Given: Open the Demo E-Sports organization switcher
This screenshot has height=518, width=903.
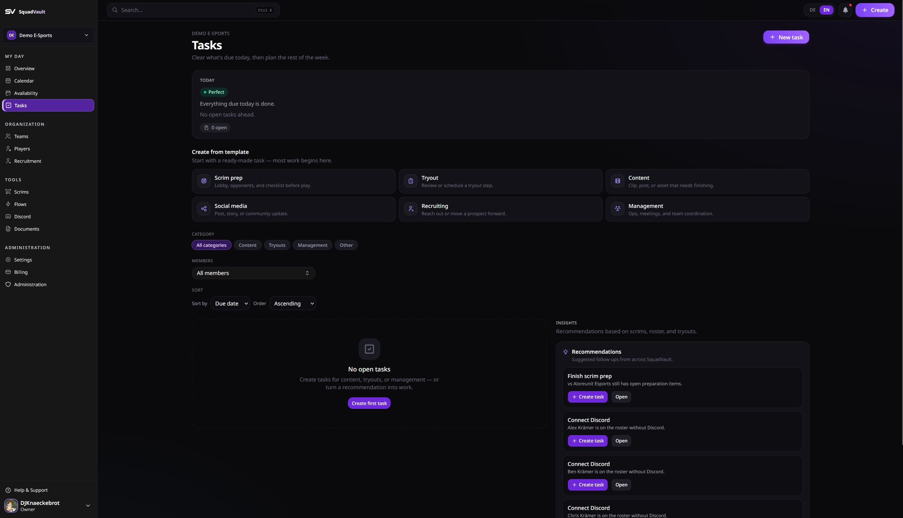Looking at the screenshot, I should (x=48, y=35).
